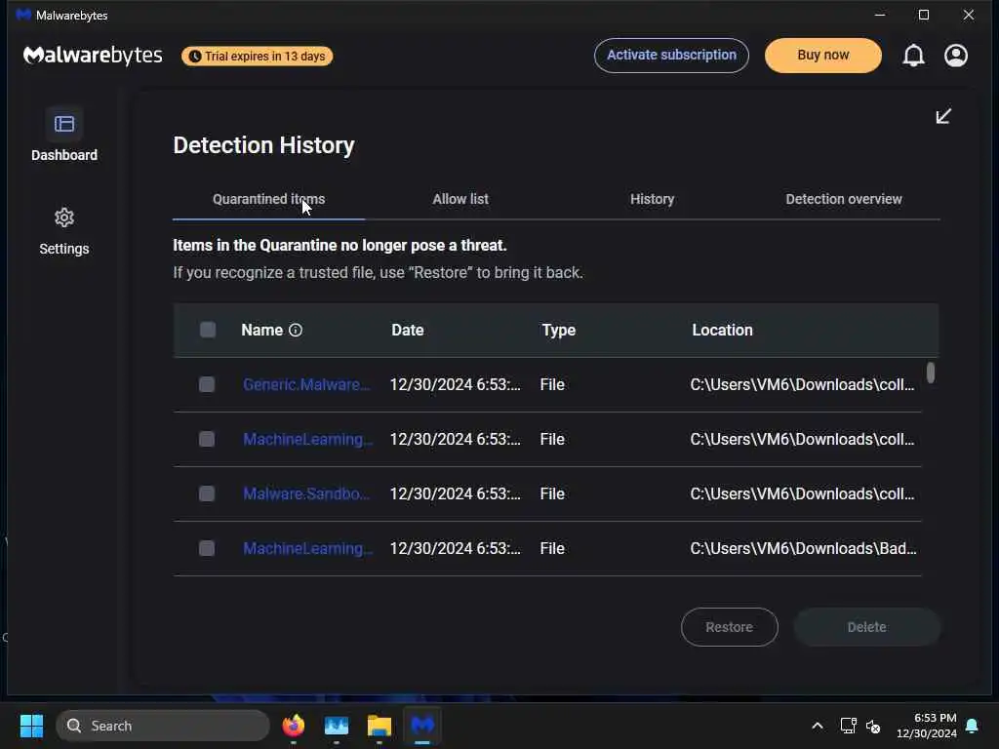Click the Activate subscription button
999x749 pixels.
point(671,56)
